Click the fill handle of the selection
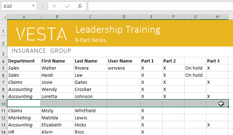 (x=228, y=107)
